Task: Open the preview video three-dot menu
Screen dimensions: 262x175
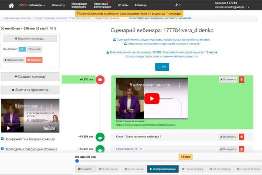Action: 51,106
